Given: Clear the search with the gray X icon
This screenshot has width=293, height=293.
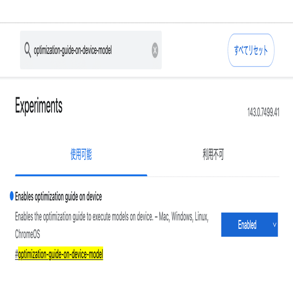Looking at the screenshot, I should click(155, 50).
